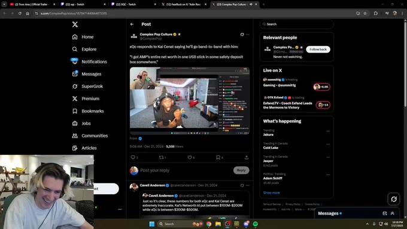Bookmark the Complex Pop Culture post
The width and height of the screenshot is (407, 229).
[218, 157]
